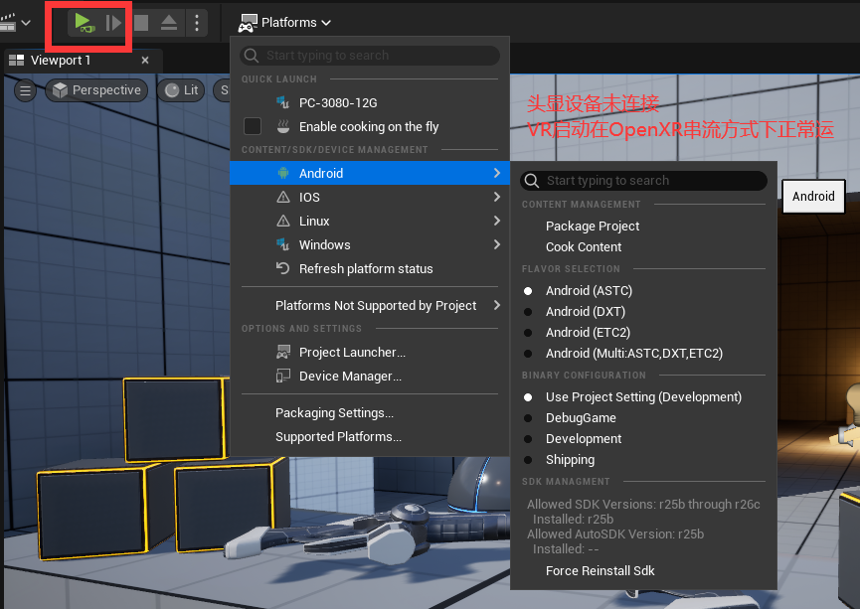Expand Platforms Not Supported submenu chevron
Viewport: 860px width, 609px height.
coord(497,305)
